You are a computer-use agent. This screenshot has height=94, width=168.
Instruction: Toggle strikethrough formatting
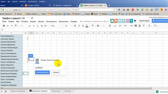(x=83, y=26)
